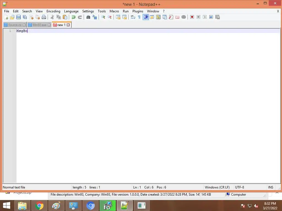Toggle the INS insert mode indicator

(271, 187)
